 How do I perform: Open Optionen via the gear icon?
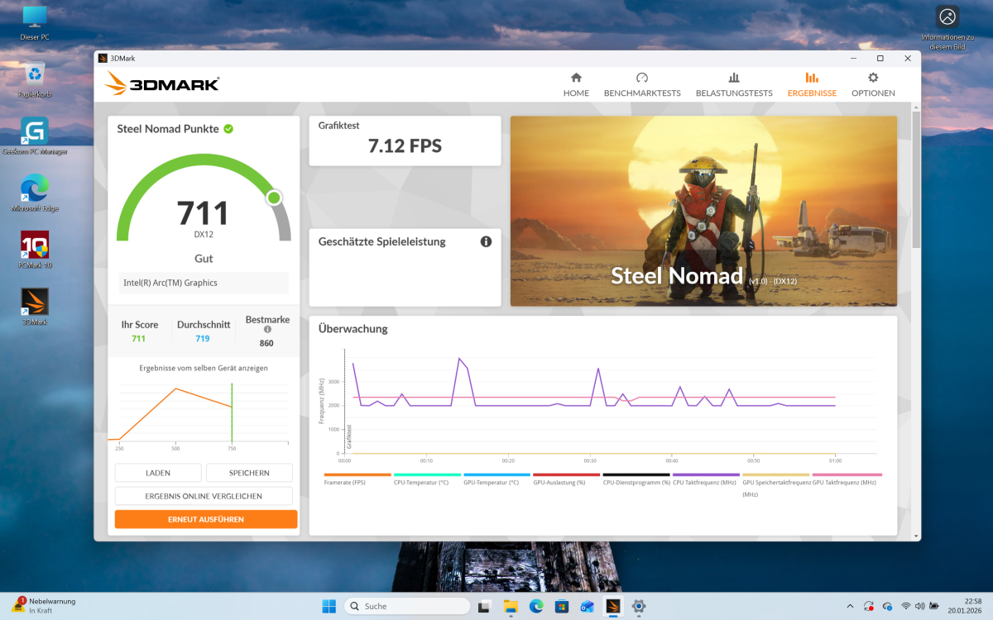coord(872,78)
